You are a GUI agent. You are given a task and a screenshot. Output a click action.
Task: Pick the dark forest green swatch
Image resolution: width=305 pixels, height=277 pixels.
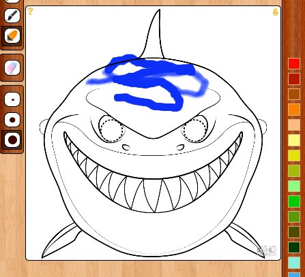[294, 247]
